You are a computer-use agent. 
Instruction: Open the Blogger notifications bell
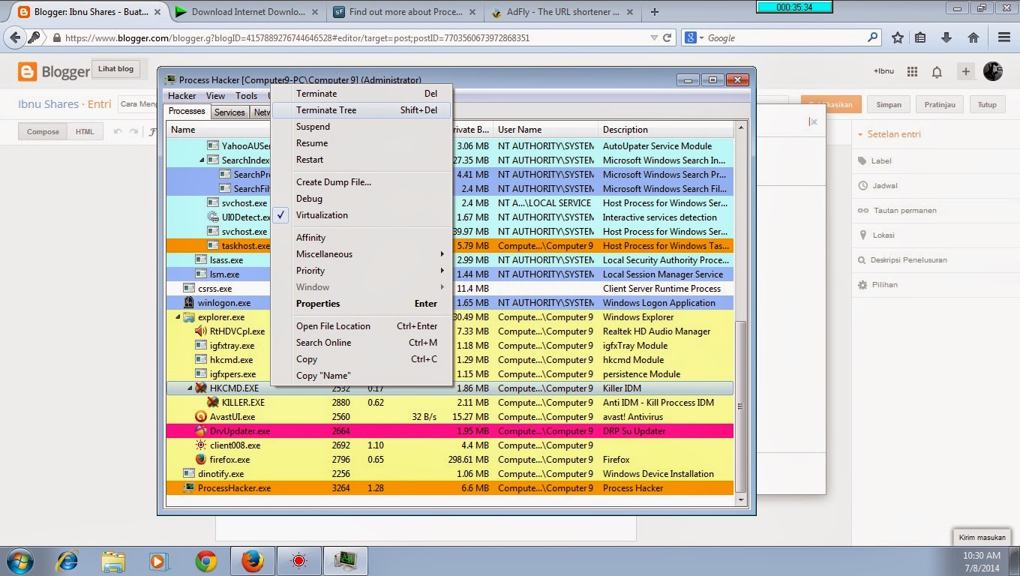click(x=937, y=71)
